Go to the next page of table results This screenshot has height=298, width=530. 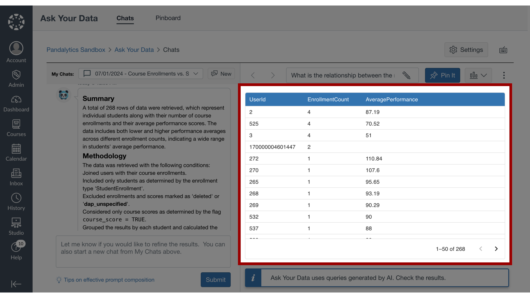coord(496,249)
